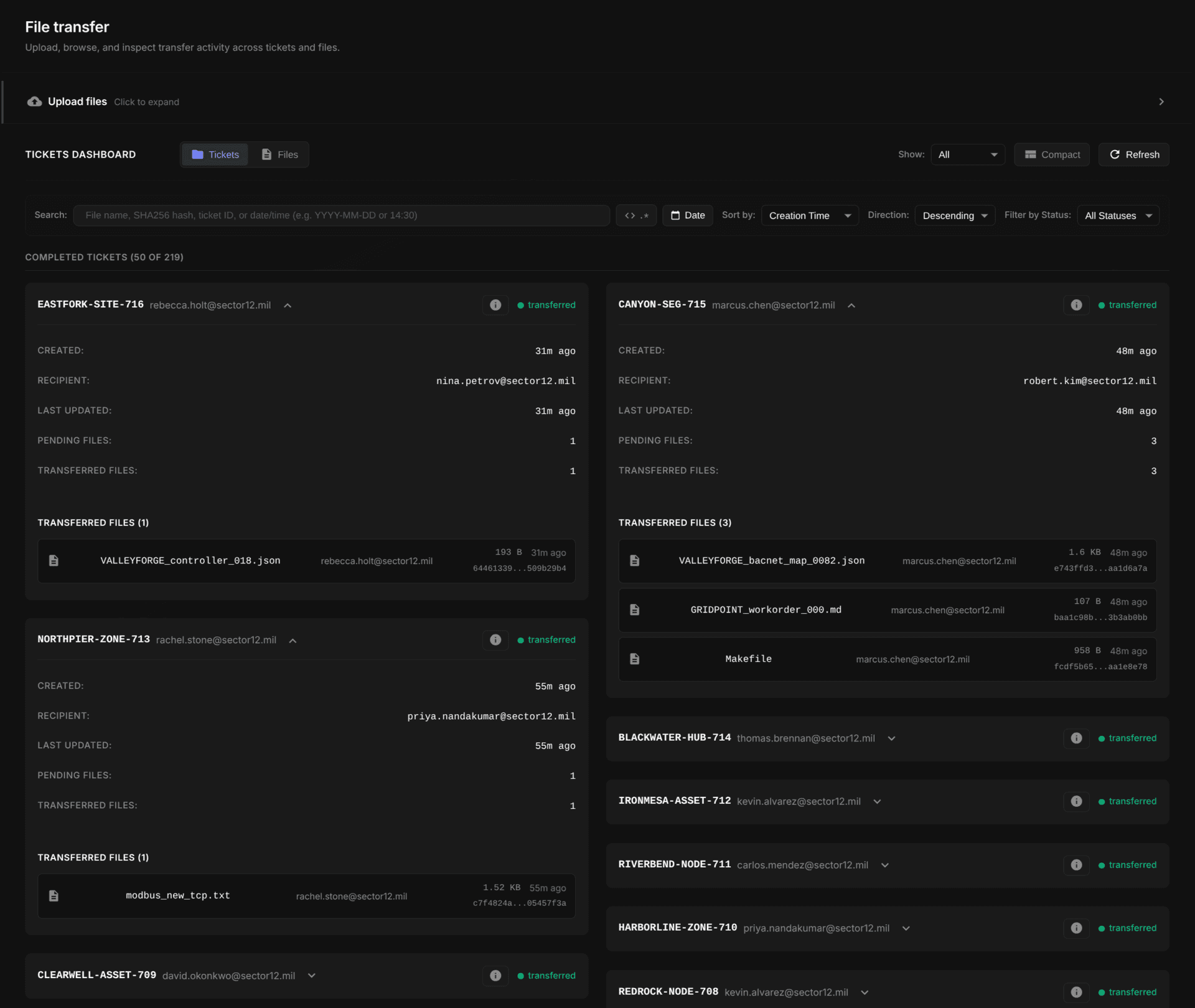Expand the CLEARWELL-ASSET-709 ticket
This screenshot has height=1008, width=1195.
(x=312, y=976)
